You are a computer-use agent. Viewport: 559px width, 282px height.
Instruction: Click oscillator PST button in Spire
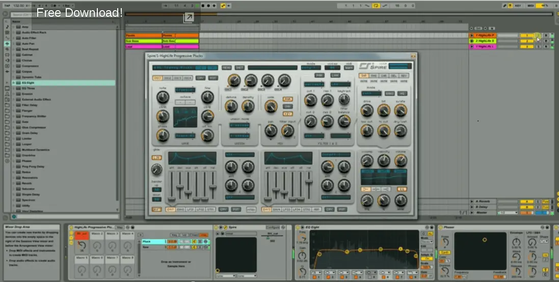[x=213, y=78]
